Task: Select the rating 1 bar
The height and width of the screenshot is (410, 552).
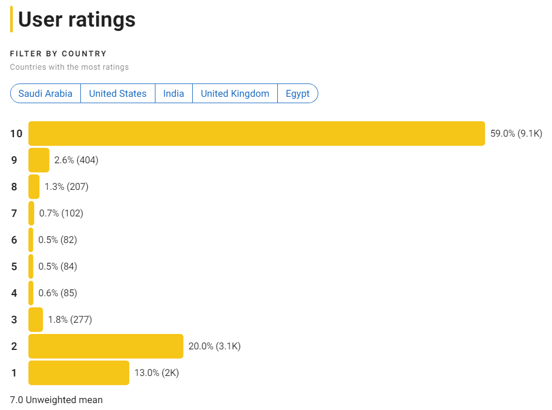Action: pyautogui.click(x=79, y=373)
